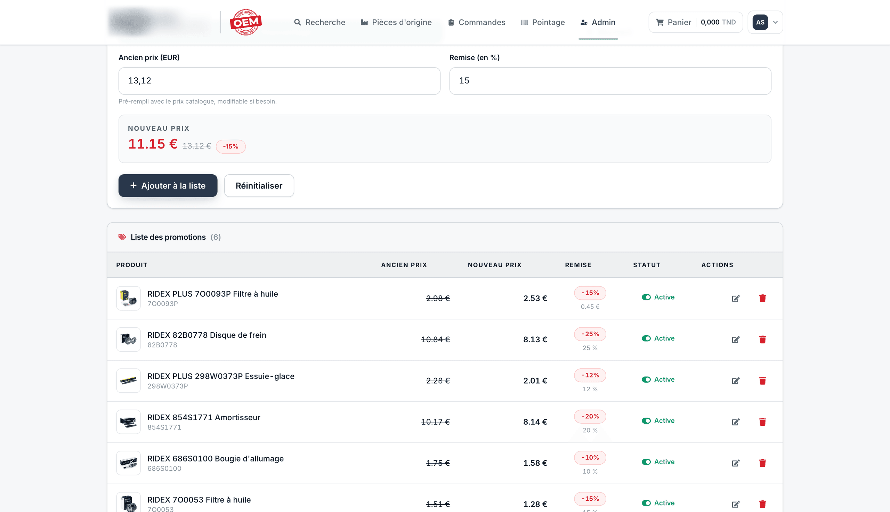890x512 pixels.
Task: Click the new price 8.14 €
Action: 535,422
